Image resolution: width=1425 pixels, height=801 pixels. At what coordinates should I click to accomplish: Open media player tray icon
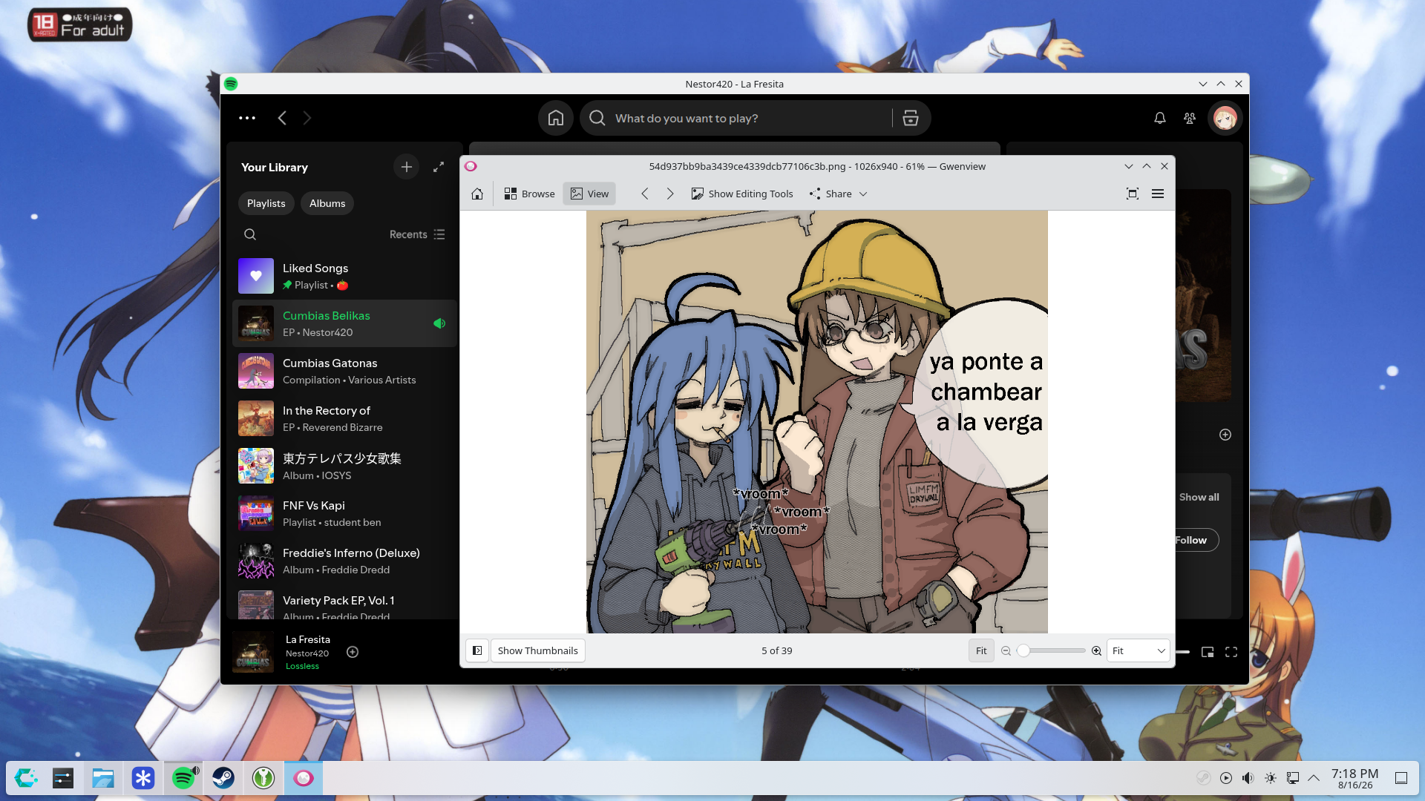pos(1226,778)
